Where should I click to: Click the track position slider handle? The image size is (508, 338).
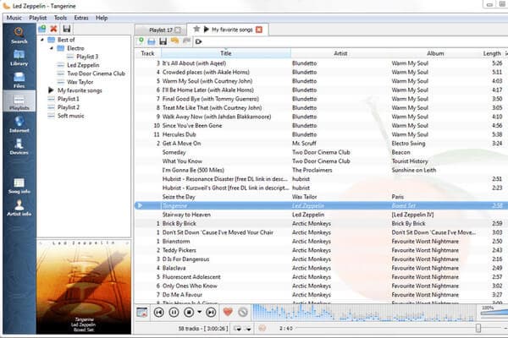coord(478,328)
